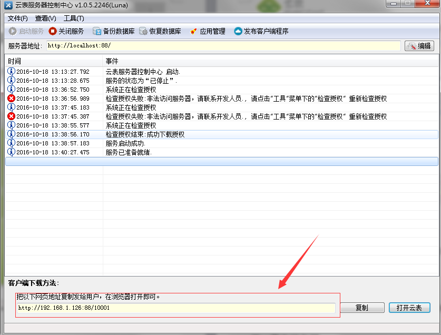Image resolution: width=441 pixels, height=335 pixels.
Task: Open the 工具(T) menu
Action: point(74,18)
